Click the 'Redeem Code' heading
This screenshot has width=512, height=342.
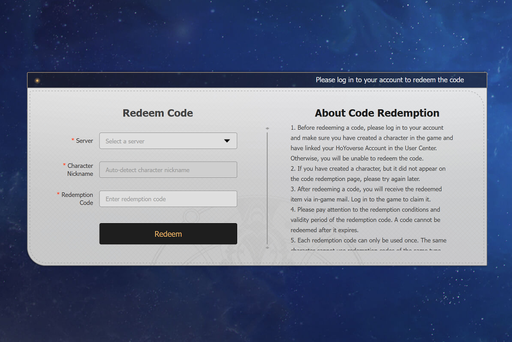[158, 113]
